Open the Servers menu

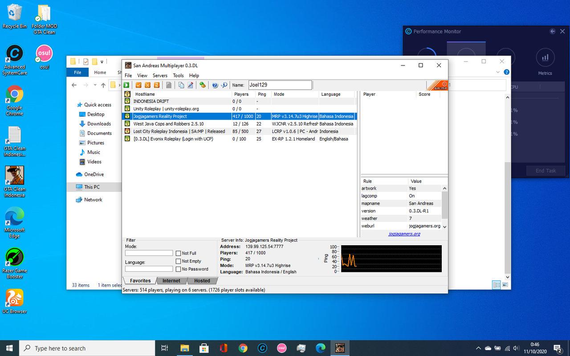160,75
